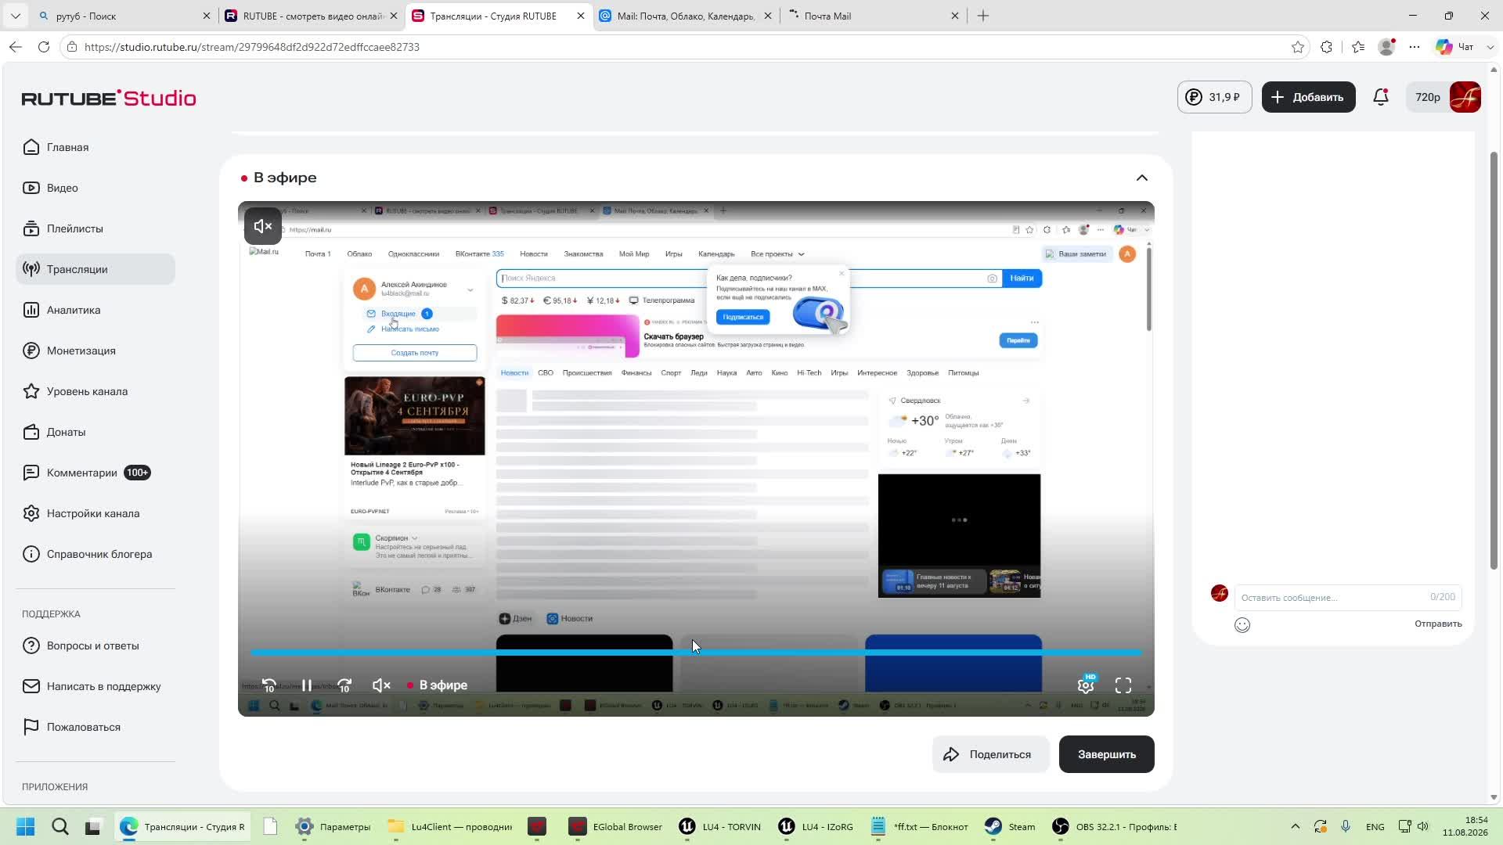Click the RUTUBE Studio logo
This screenshot has height=845, width=1503.
[109, 98]
